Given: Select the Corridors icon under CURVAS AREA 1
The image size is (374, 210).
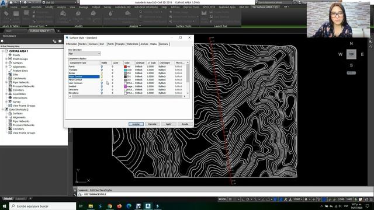Looking at the screenshot, I should point(10,90).
